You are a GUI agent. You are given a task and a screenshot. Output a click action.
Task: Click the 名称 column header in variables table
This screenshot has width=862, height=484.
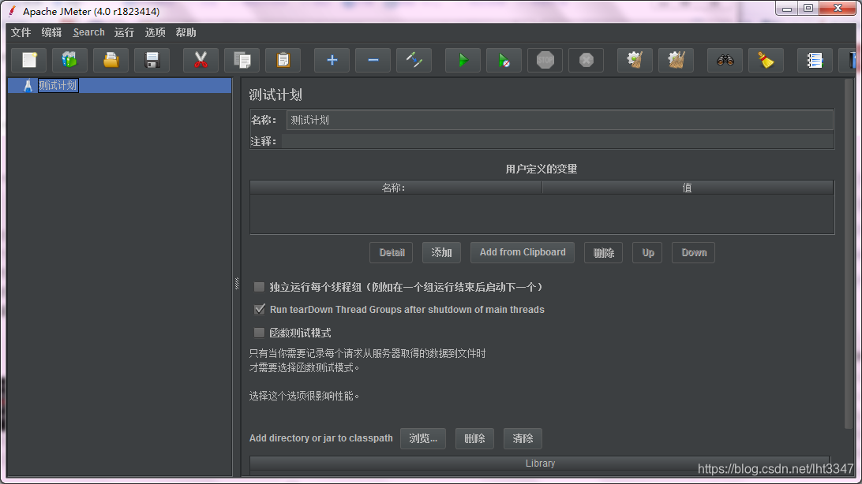[x=395, y=188]
